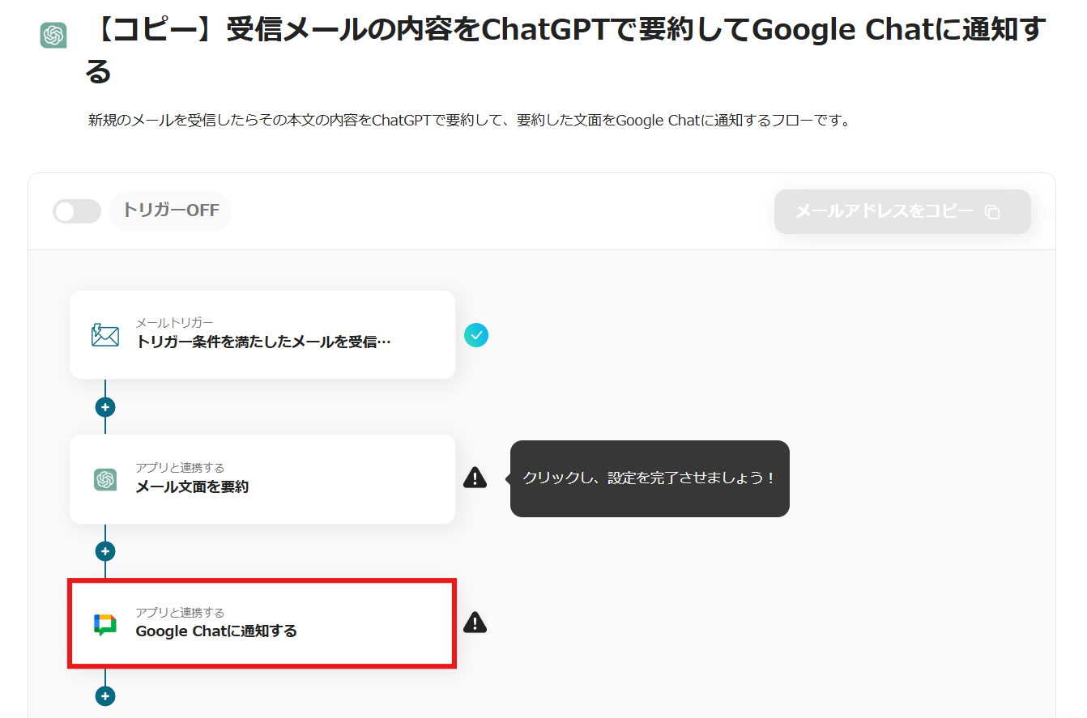Open the Google Chatに通知する step card
Image resolution: width=1087 pixels, height=718 pixels.
click(x=262, y=624)
